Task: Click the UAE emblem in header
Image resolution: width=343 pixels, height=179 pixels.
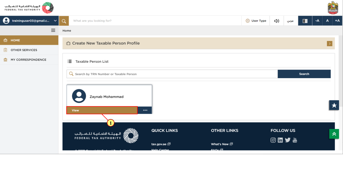Action: [x=333, y=8]
